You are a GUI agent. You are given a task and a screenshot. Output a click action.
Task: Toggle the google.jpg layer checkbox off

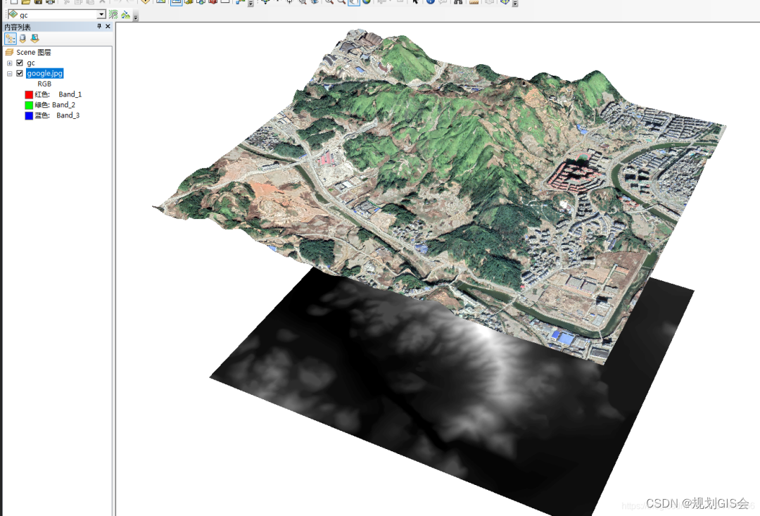click(20, 73)
